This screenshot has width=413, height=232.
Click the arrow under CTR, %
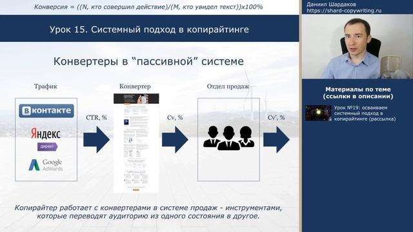(x=96, y=139)
